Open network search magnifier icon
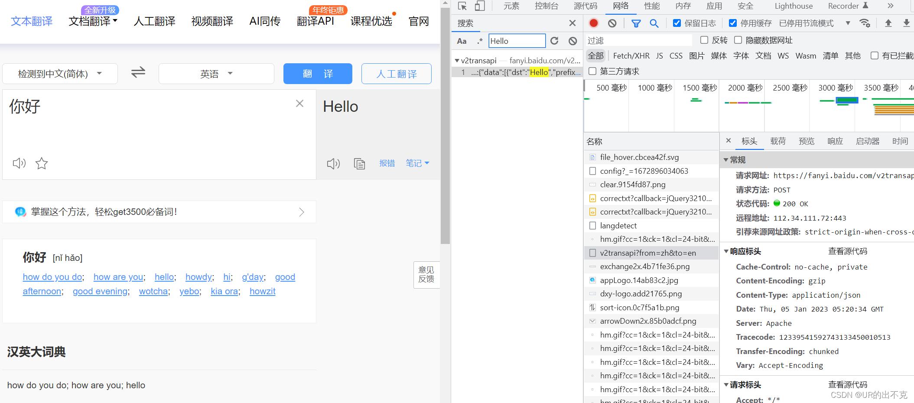This screenshot has height=403, width=914. pyautogui.click(x=654, y=23)
